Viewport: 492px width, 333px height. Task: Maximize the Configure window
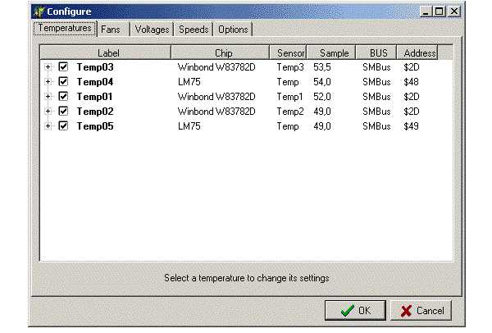point(440,11)
